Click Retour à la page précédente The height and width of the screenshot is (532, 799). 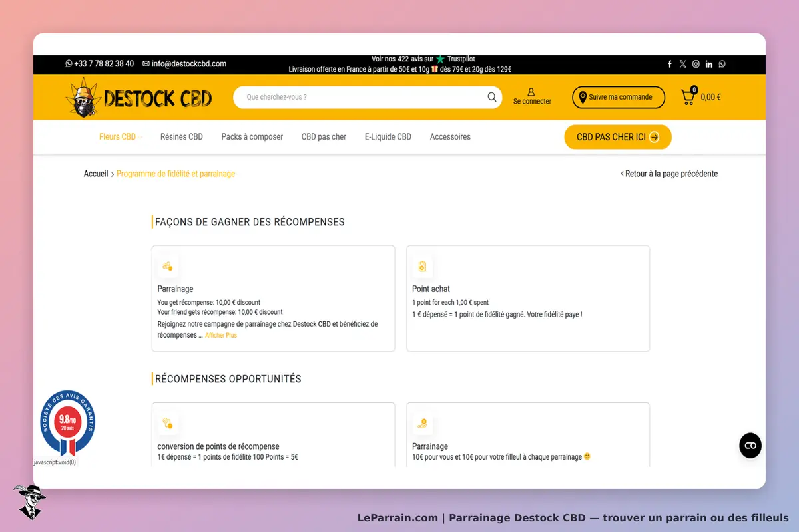pyautogui.click(x=669, y=174)
